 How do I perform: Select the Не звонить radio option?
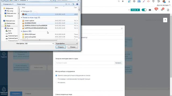coord(56,83)
